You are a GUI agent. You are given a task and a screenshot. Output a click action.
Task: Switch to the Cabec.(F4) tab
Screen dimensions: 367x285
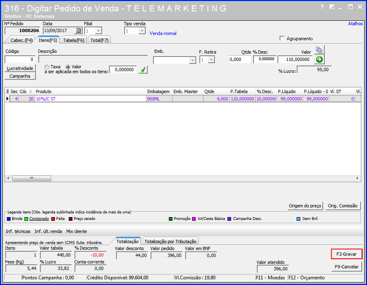point(21,40)
